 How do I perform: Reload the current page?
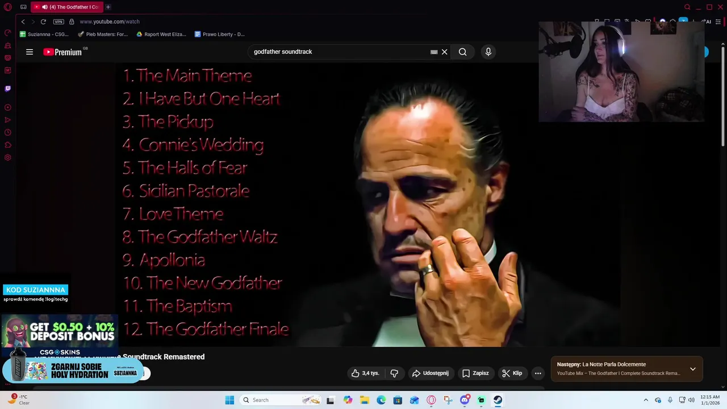[43, 22]
